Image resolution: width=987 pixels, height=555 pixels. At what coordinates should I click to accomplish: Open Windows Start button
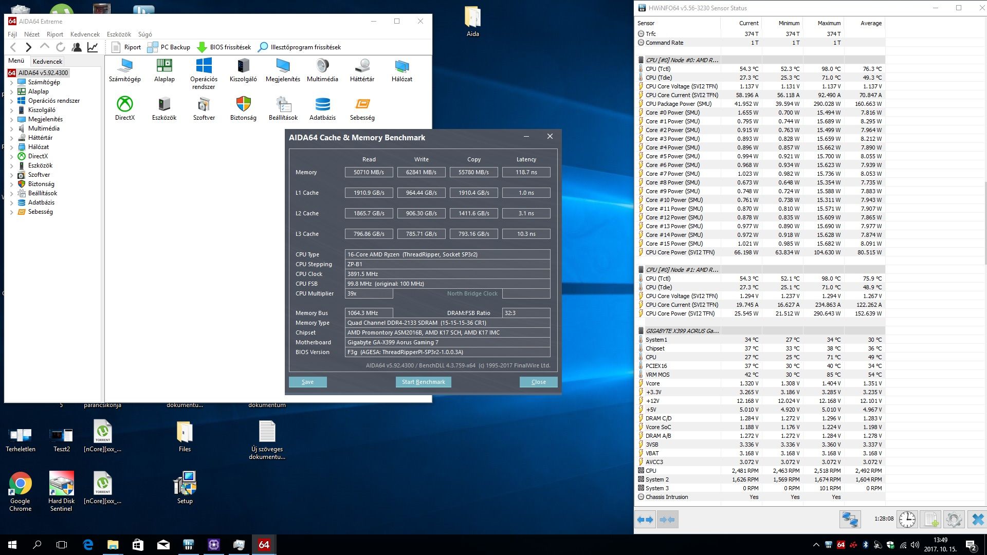point(12,545)
